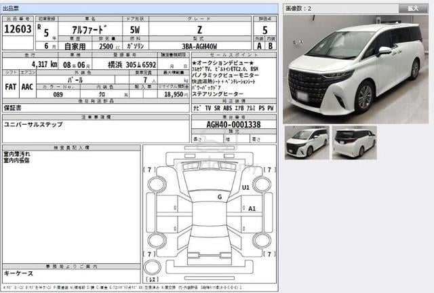
Task: Click the car name アルファード
Action: click(89, 29)
